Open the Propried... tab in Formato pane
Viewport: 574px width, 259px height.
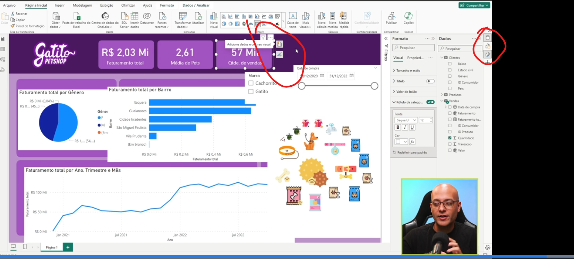tap(415, 58)
